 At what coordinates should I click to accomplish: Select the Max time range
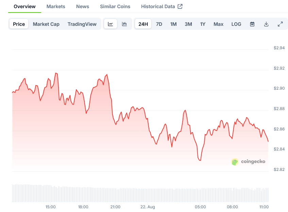[218, 24]
